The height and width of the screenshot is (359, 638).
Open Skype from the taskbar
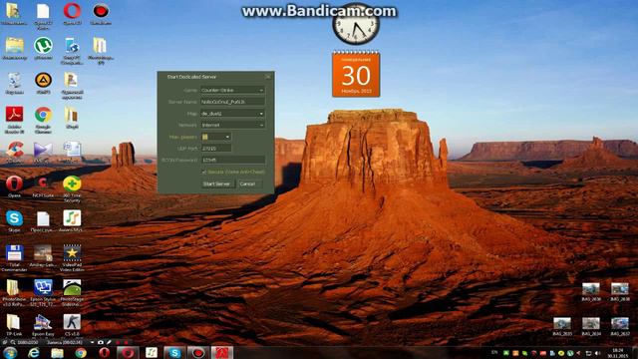[174, 352]
